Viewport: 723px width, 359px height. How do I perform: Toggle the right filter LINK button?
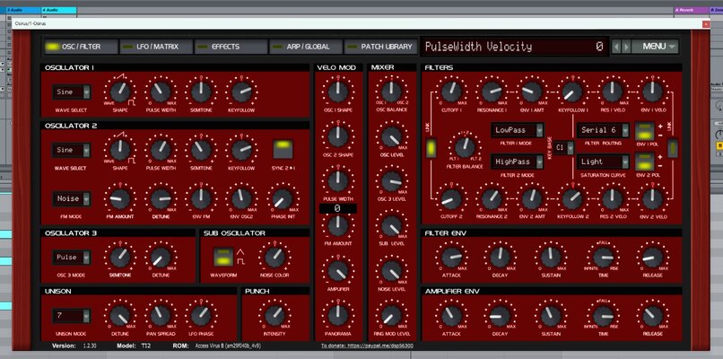(x=673, y=148)
